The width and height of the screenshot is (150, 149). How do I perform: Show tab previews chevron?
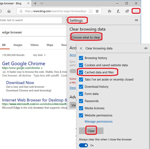[42, 4]
